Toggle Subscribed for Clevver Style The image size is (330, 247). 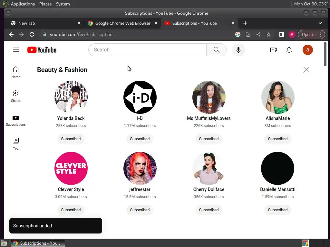[71, 210]
